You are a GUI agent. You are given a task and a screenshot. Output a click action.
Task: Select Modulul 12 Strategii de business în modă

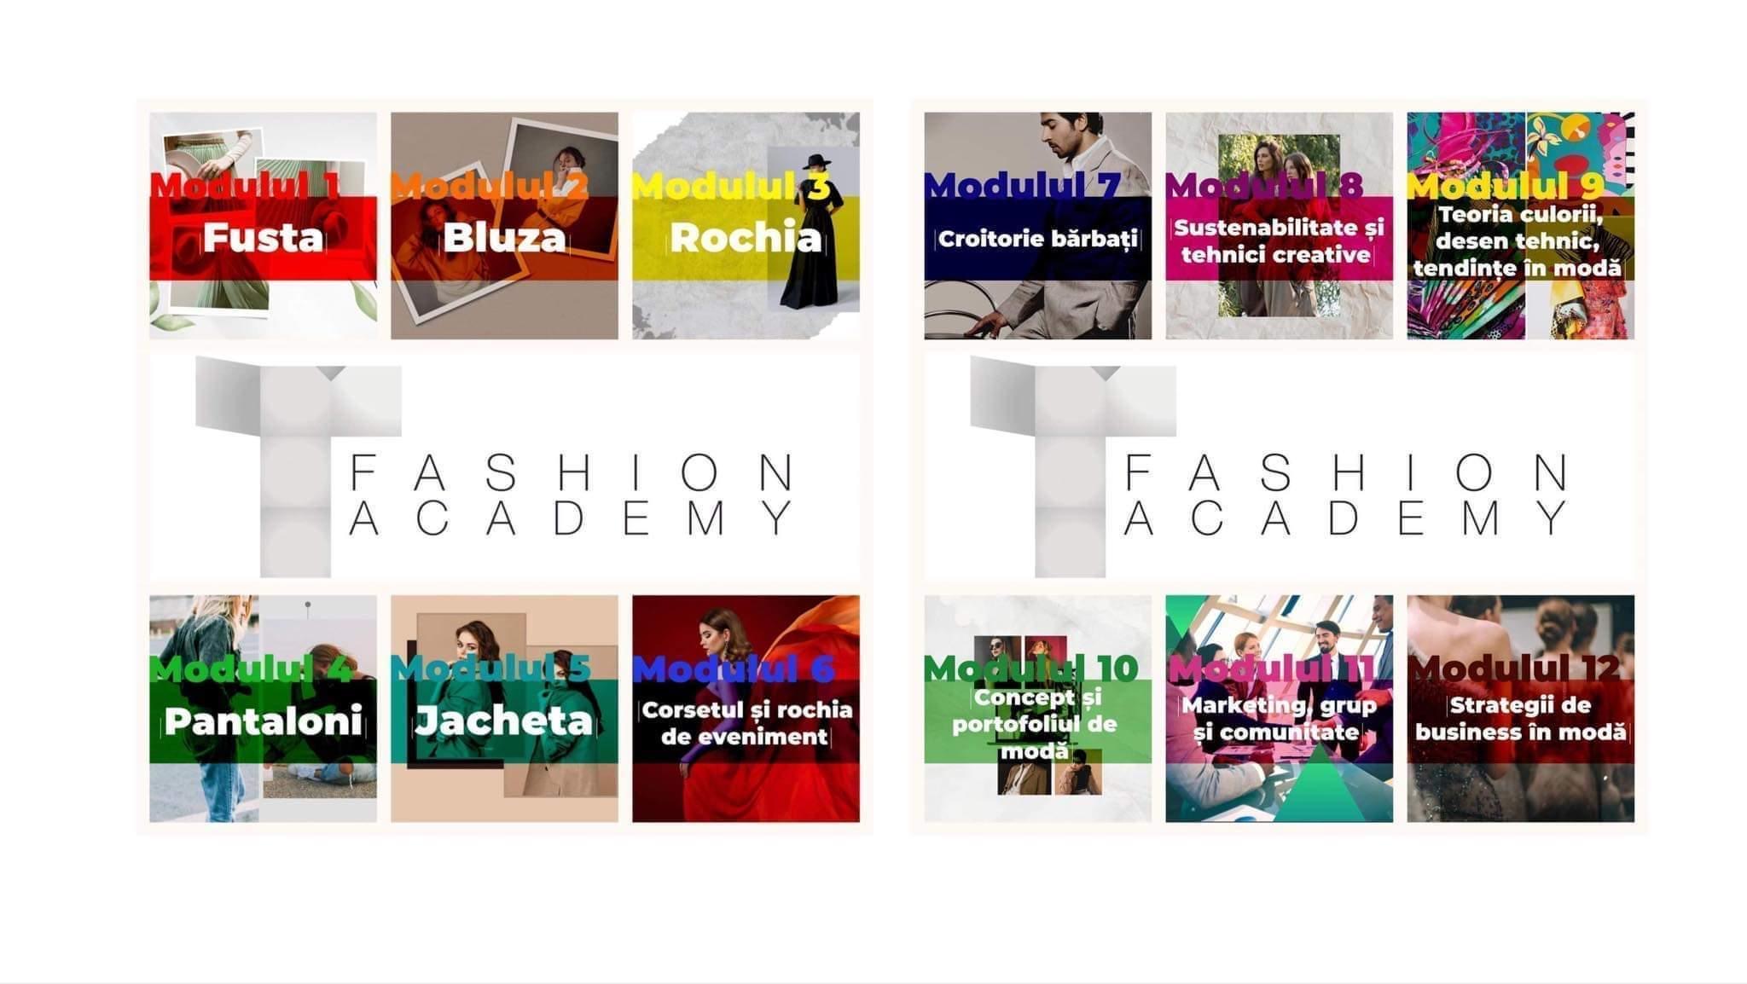1520,709
